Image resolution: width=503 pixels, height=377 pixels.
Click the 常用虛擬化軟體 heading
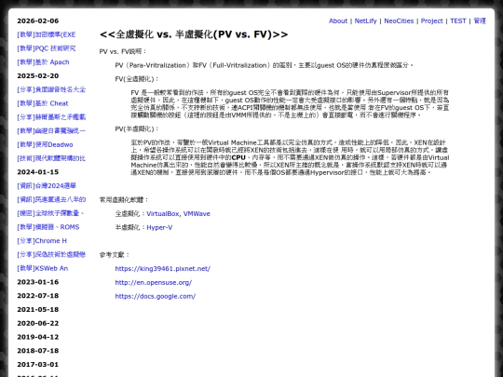point(124,200)
